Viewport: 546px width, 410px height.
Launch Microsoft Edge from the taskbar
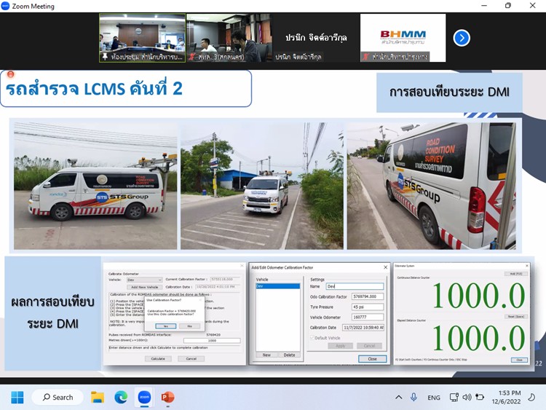point(121,397)
